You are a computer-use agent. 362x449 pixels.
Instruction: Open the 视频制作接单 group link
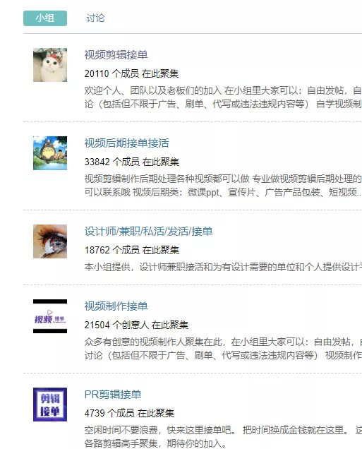coord(116,306)
